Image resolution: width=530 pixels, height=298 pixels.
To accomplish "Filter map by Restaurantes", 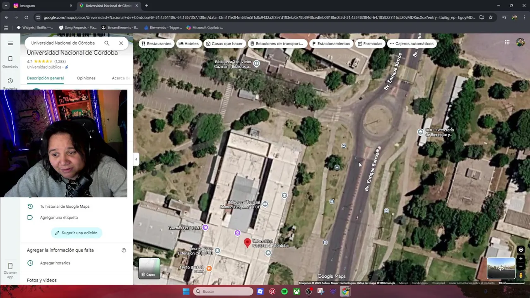I will tap(156, 43).
